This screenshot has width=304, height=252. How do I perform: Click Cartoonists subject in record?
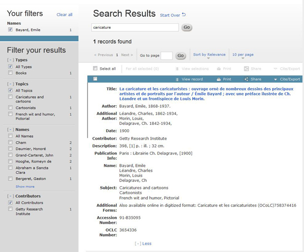(130, 193)
